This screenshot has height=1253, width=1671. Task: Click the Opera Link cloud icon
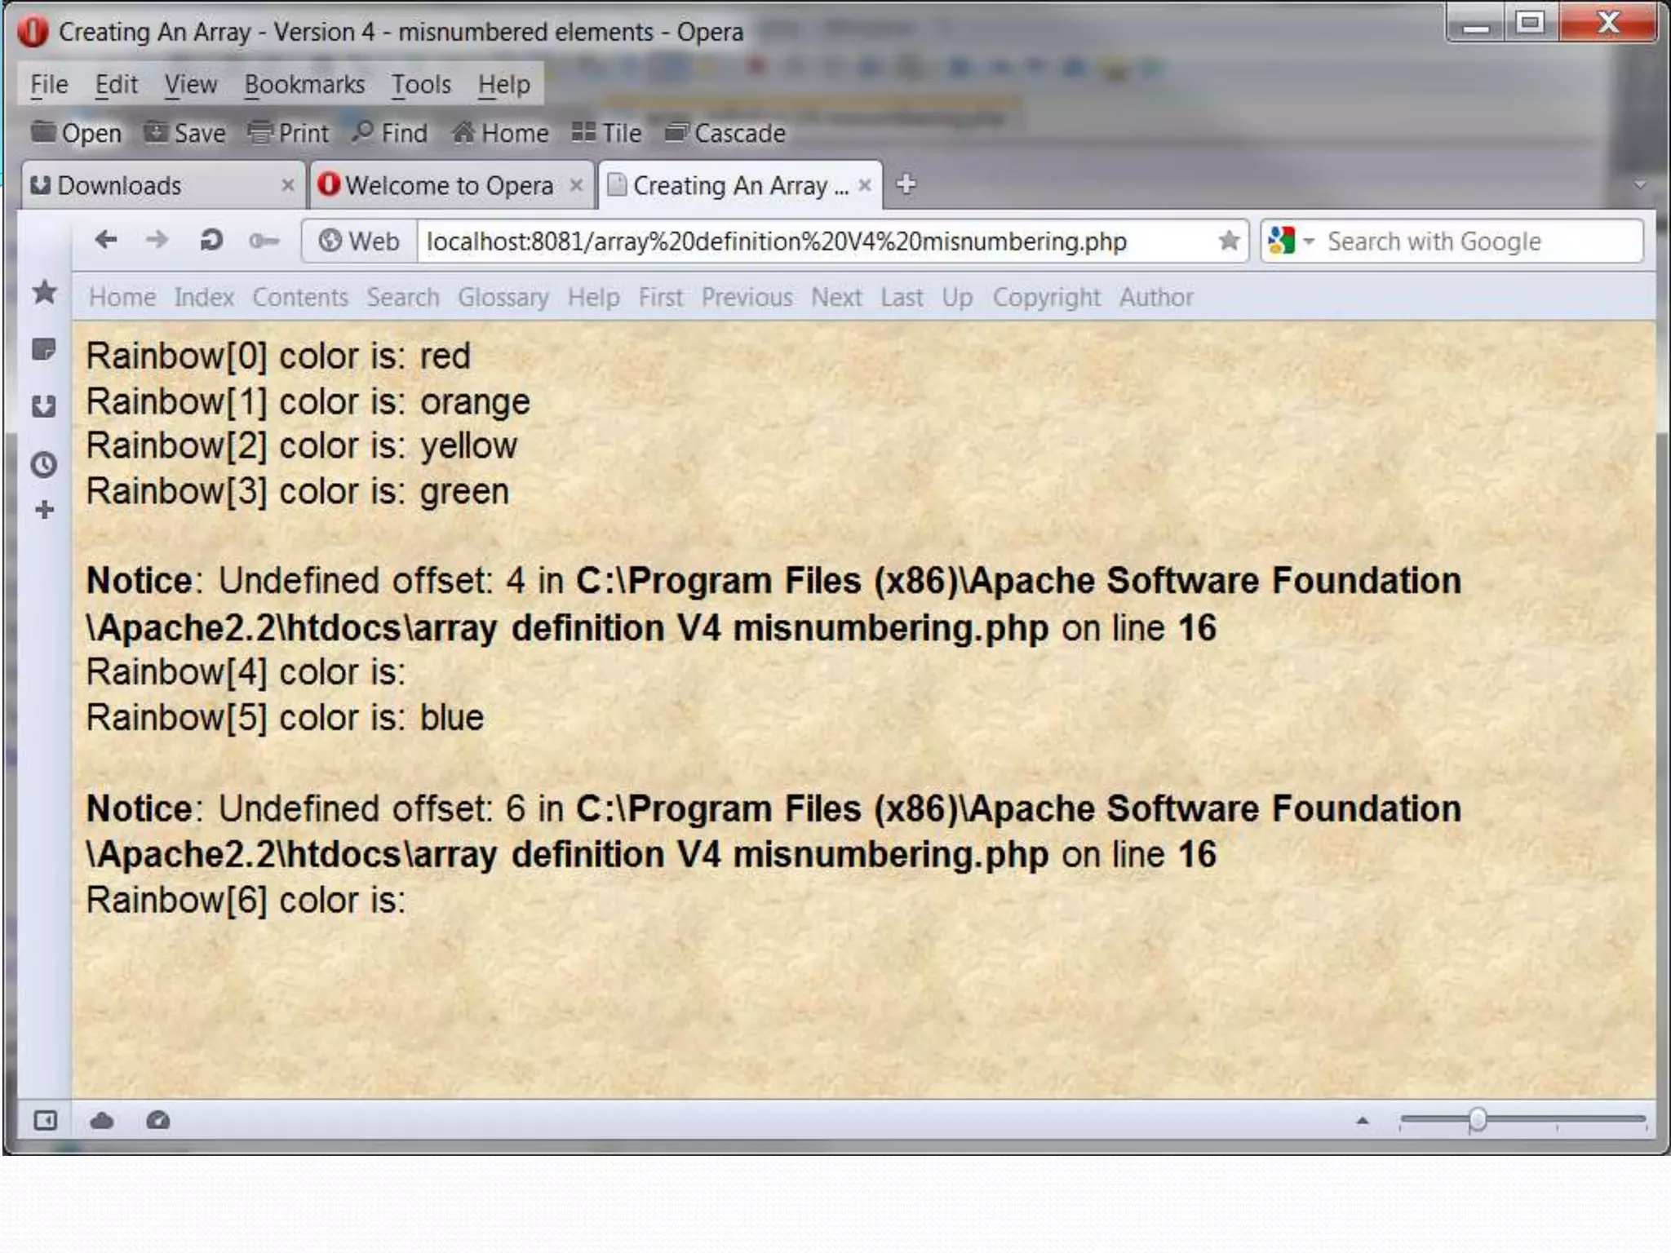coord(102,1121)
